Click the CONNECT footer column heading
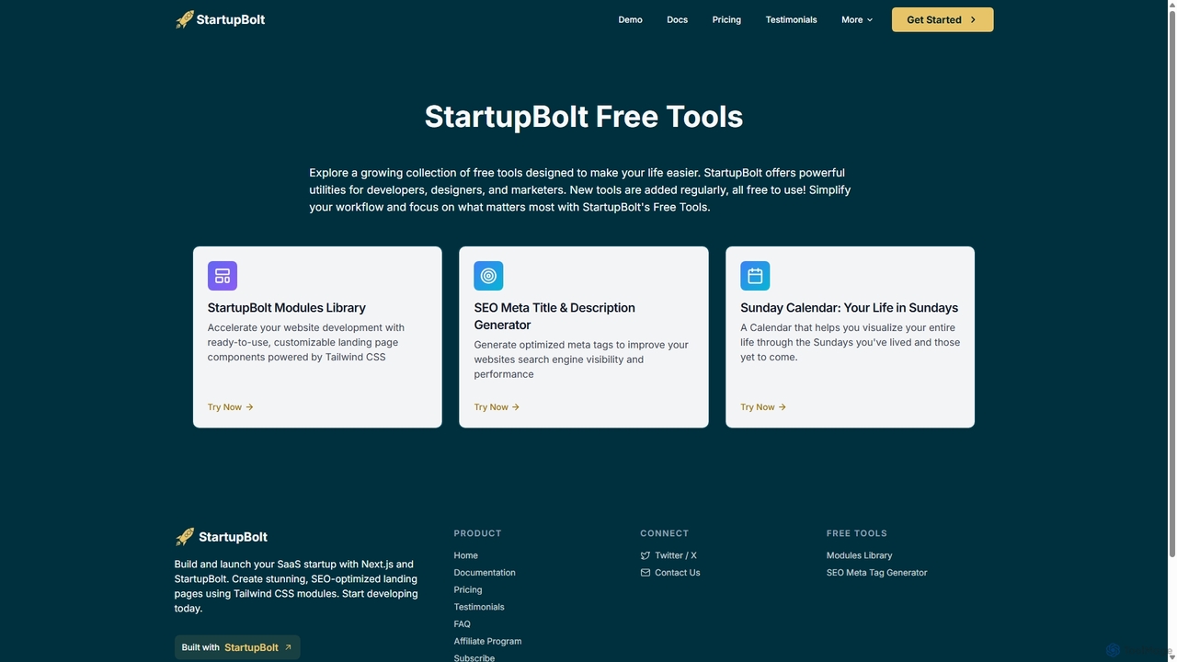The width and height of the screenshot is (1177, 662). pyautogui.click(x=664, y=533)
